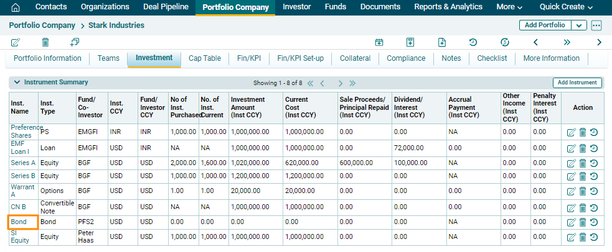Open the Bond instrument link
612x252 pixels.
click(18, 222)
